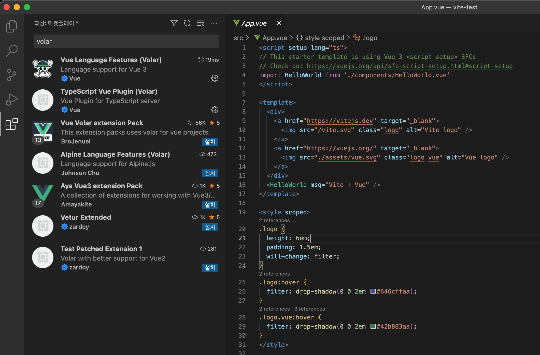The height and width of the screenshot is (355, 540).
Task: Install Vetur Extended extension
Action: click(210, 227)
